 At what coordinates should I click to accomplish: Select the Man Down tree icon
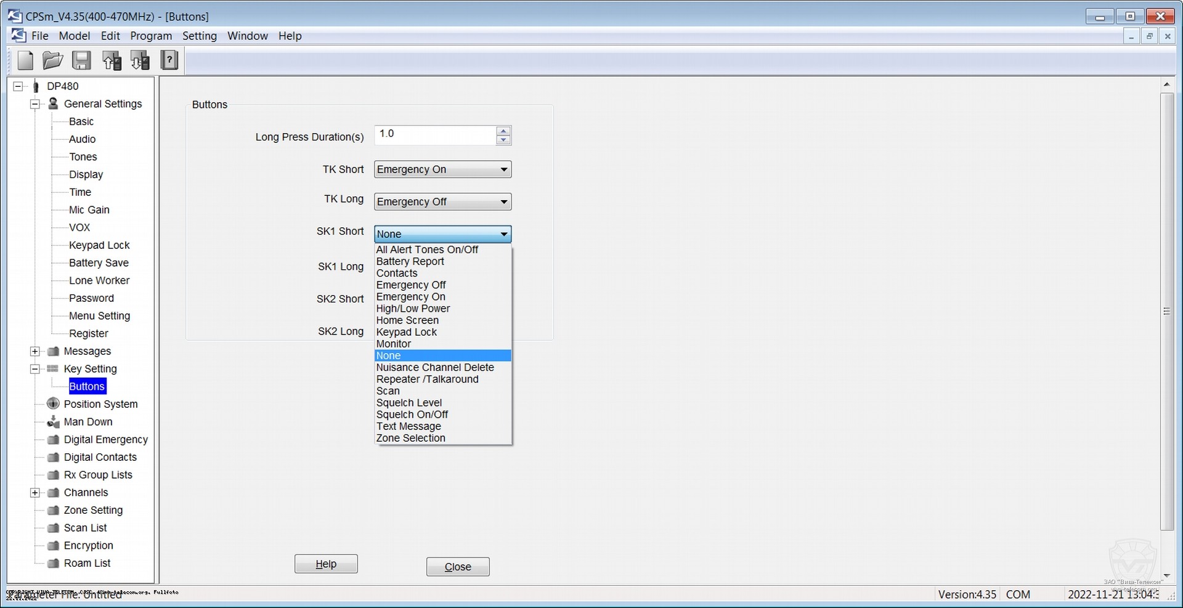click(54, 422)
